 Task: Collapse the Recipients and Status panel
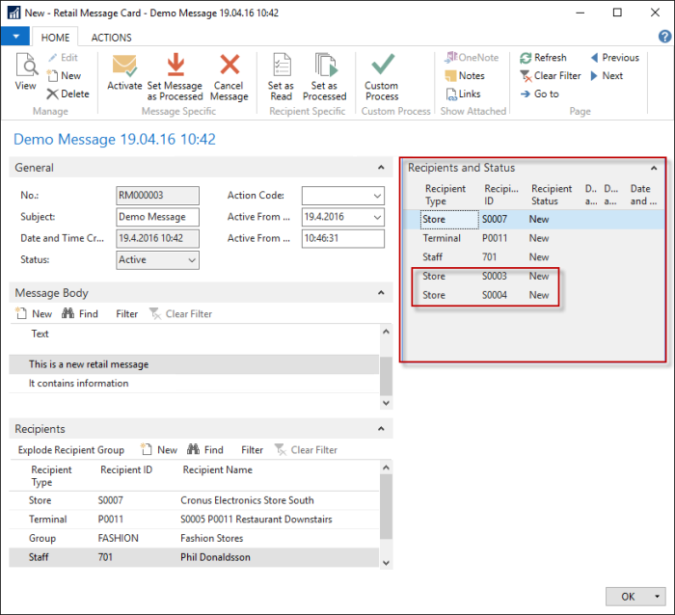[x=654, y=168]
